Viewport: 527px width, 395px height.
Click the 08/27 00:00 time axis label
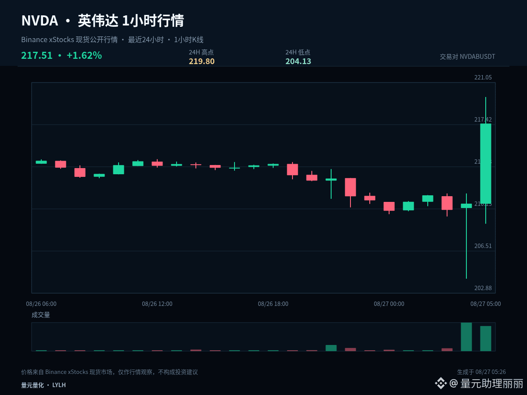pos(389,304)
